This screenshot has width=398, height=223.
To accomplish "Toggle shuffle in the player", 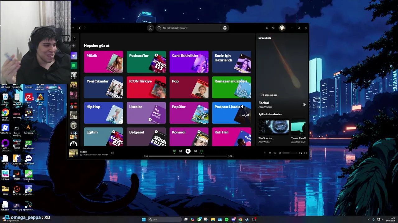I will 174,151.
